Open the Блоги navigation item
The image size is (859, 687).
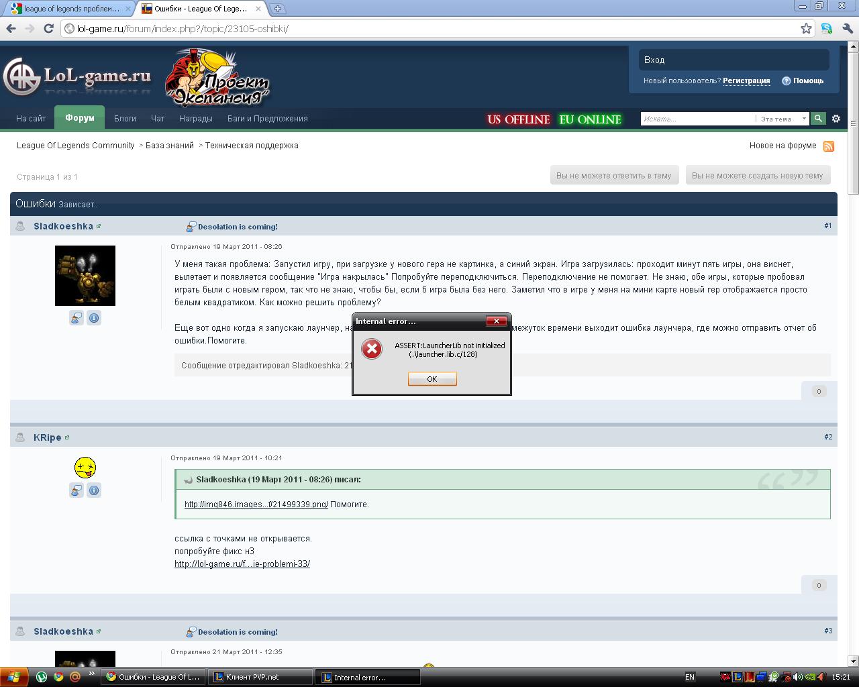tap(125, 119)
